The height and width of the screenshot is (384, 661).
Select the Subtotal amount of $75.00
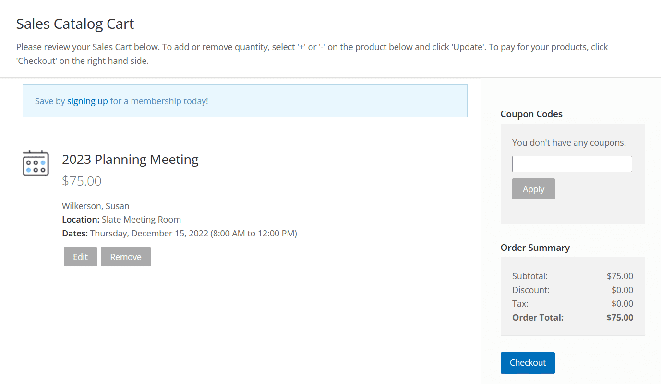[x=620, y=276]
